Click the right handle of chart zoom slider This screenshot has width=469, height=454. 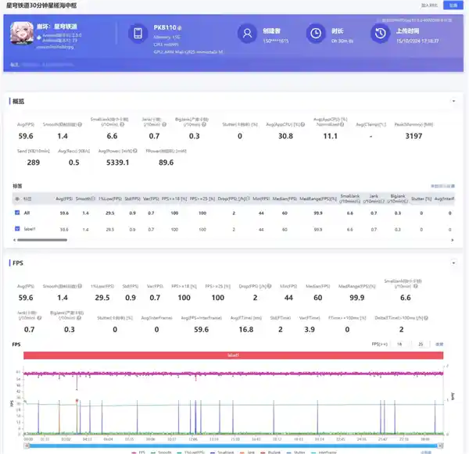(440, 445)
